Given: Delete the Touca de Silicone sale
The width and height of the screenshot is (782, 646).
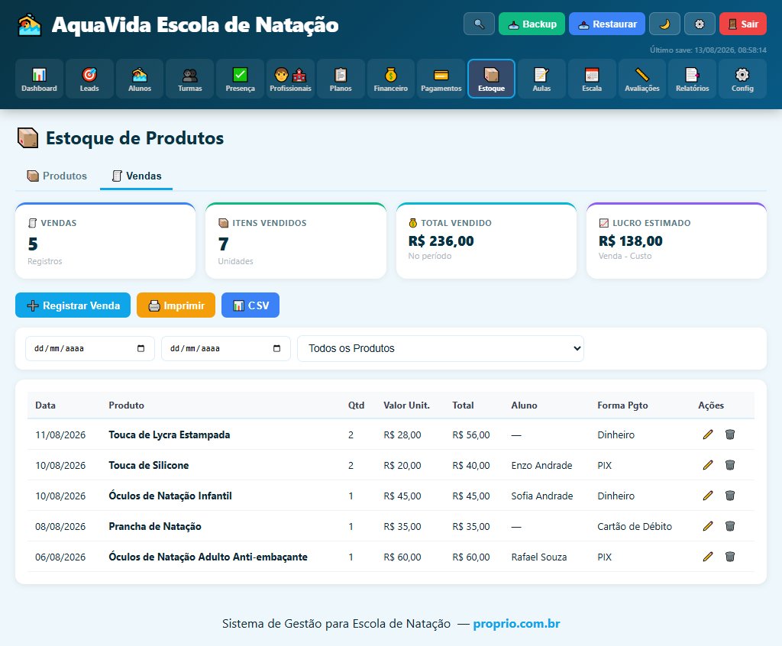Looking at the screenshot, I should 729,465.
